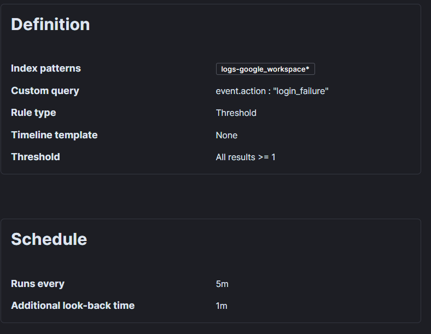The width and height of the screenshot is (431, 334).
Task: Click the Index patterns label
Action: click(46, 68)
